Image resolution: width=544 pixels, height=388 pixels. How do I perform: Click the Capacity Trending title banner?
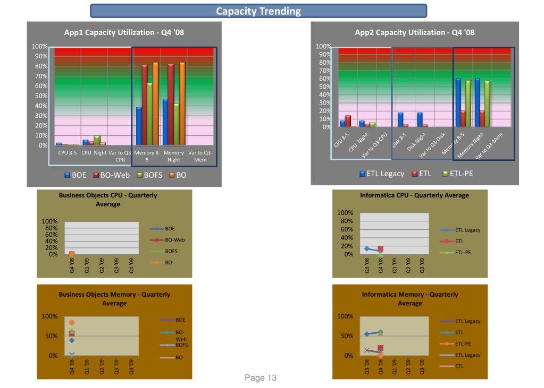258,11
